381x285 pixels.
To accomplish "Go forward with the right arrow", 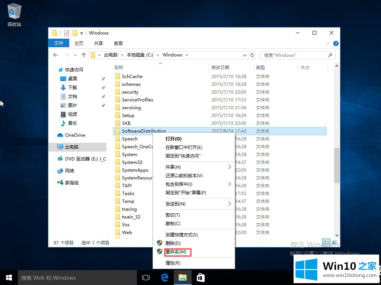I will 66,55.
